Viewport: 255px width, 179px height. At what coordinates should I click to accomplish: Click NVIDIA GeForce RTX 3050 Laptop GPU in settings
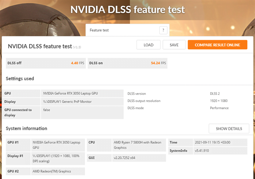tap(70, 93)
